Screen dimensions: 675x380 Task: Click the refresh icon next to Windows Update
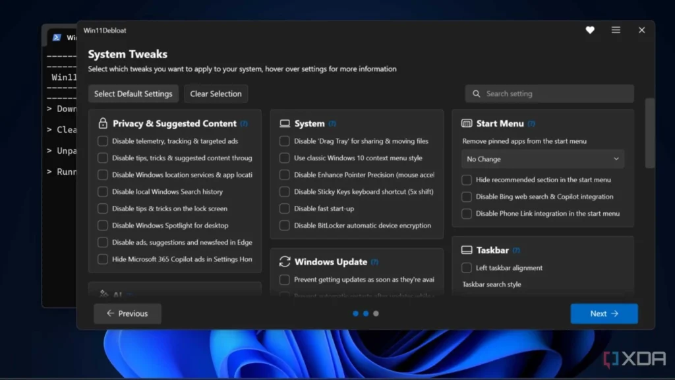(284, 261)
